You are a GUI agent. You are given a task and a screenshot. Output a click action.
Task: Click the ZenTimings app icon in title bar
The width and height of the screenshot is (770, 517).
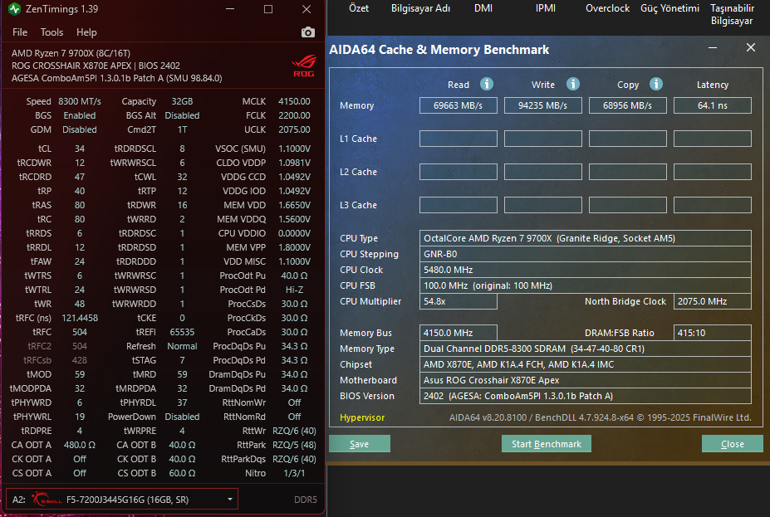(14, 9)
